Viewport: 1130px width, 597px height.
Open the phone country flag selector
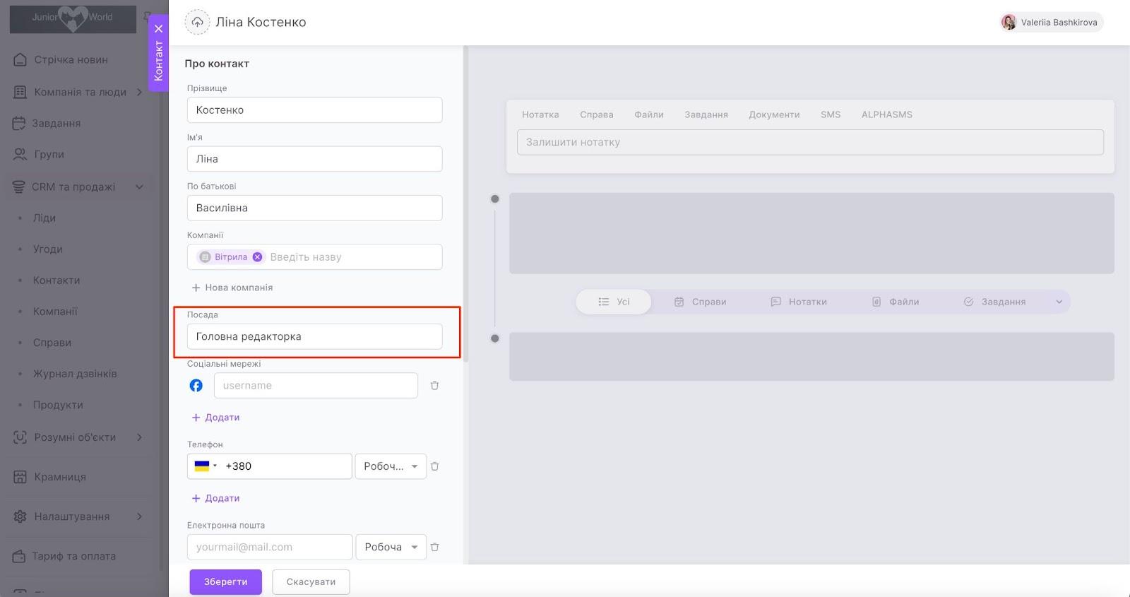(205, 466)
